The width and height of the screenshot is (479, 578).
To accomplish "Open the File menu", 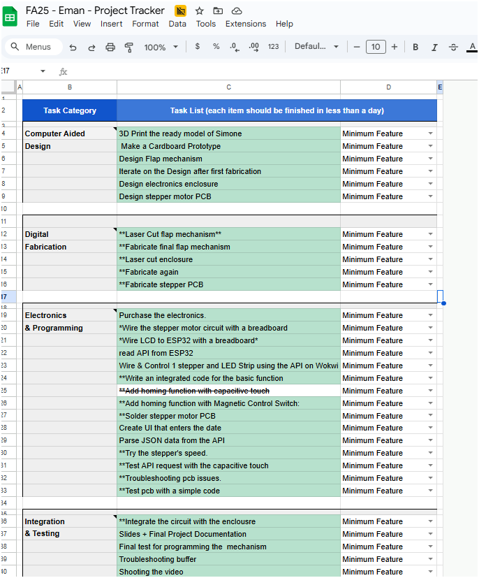I will tap(33, 24).
